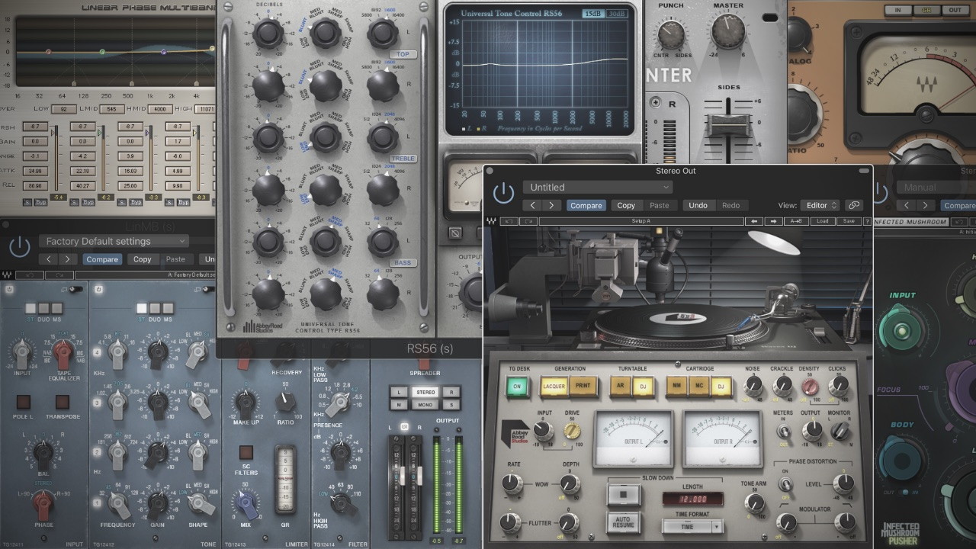This screenshot has width=976, height=549.
Task: Click the Waves Load button
Action: coord(822,221)
